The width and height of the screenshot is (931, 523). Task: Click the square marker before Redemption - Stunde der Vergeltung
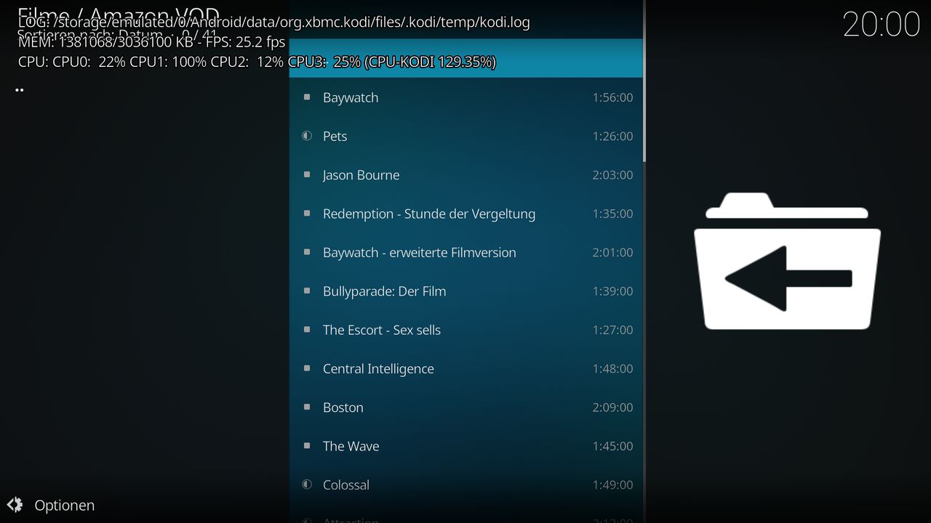tap(307, 214)
